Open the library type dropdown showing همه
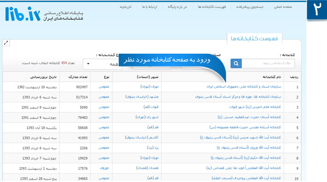Screen dimensions: 327x182 pos(102,64)
